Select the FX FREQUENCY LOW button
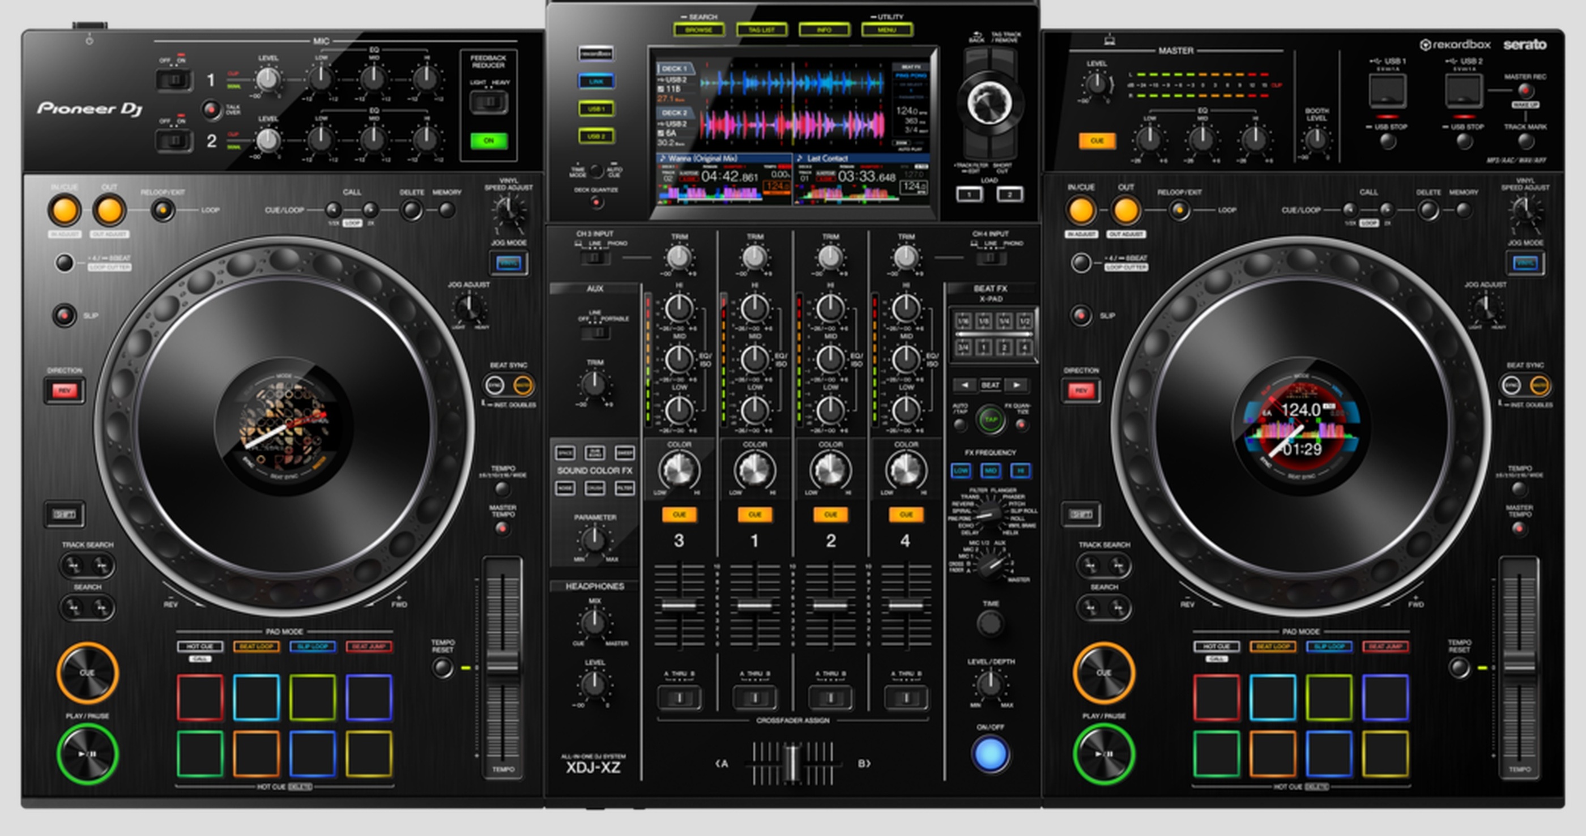 [x=961, y=471]
